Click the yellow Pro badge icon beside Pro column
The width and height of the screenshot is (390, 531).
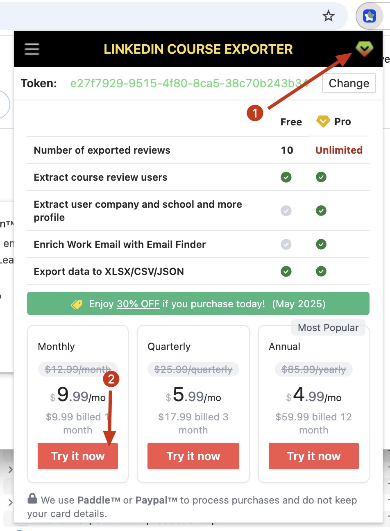[323, 121]
